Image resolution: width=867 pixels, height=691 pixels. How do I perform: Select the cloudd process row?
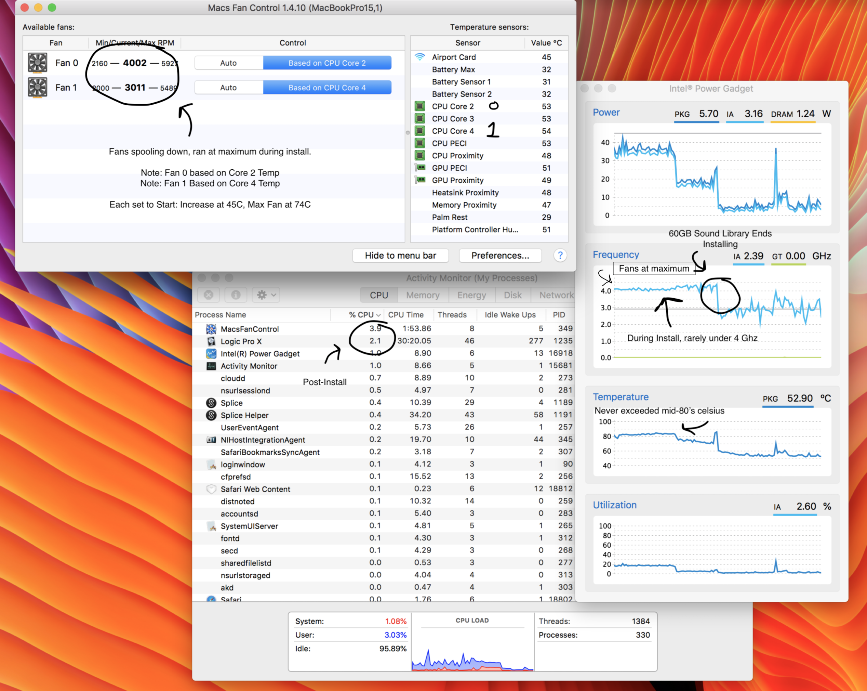click(x=384, y=378)
